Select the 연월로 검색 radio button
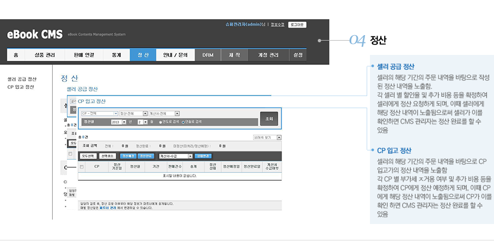 (x=183, y=122)
